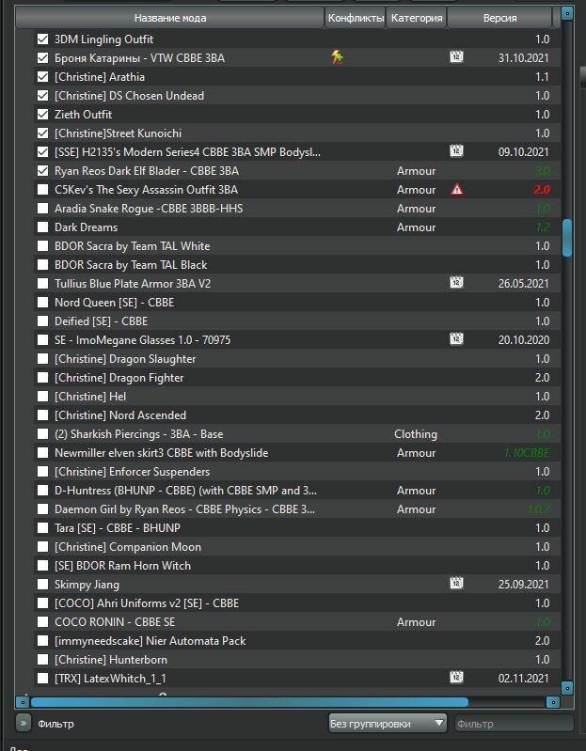
Task: Click version date 31.10.2021
Action: pyautogui.click(x=523, y=57)
